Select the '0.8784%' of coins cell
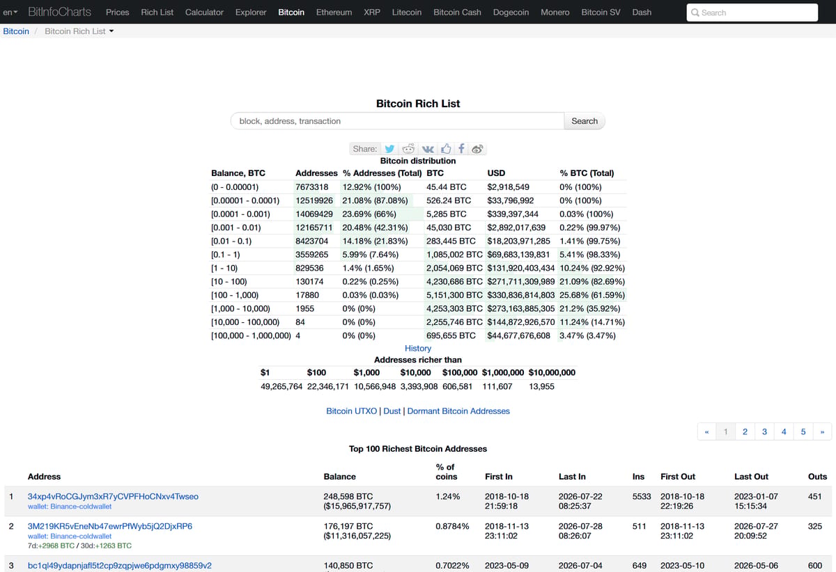Screen dimensions: 836x572 [453, 526]
